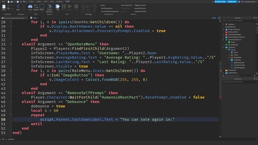Click Expand All Folds
The width and height of the screenshot is (258, 145).
pos(140,8)
